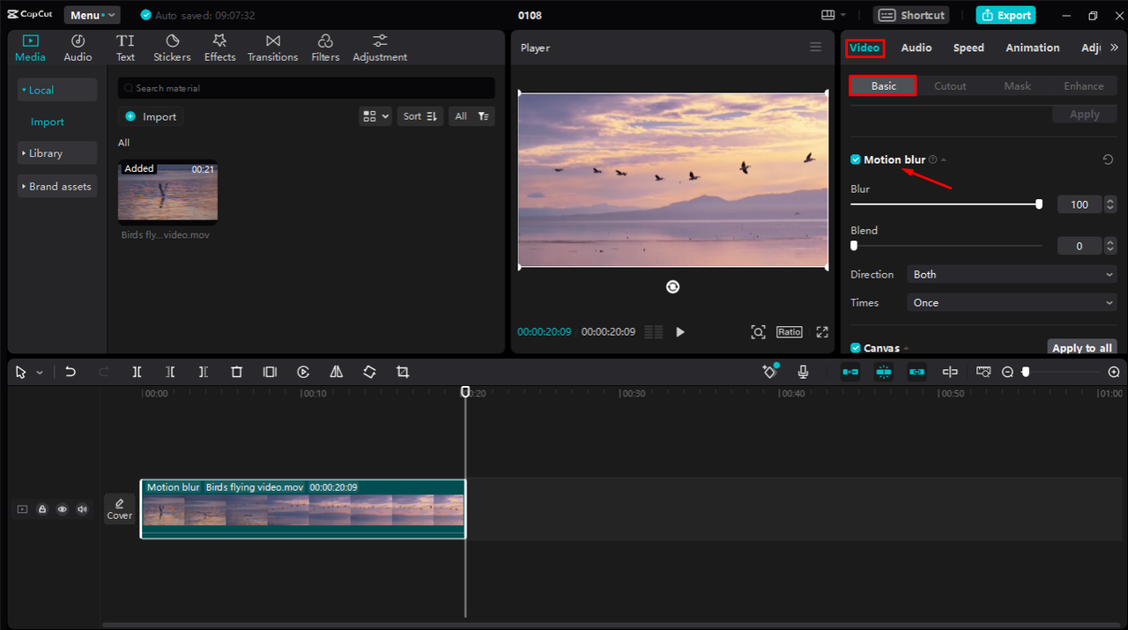Undo the last edit in timeline toolbar
The width and height of the screenshot is (1128, 630).
pyautogui.click(x=70, y=373)
